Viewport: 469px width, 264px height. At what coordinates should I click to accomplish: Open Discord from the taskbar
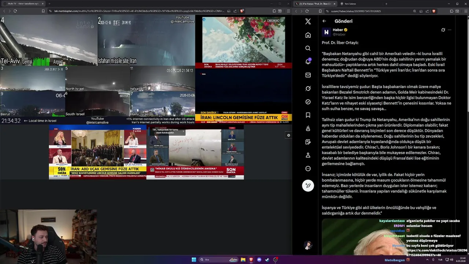pyautogui.click(x=259, y=260)
